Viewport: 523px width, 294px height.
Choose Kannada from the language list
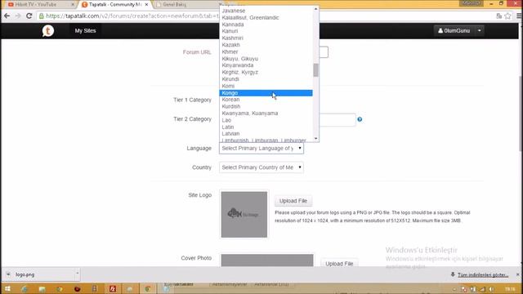point(266,24)
